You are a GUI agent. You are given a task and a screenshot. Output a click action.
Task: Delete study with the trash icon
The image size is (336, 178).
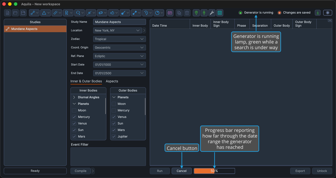[x=187, y=13]
